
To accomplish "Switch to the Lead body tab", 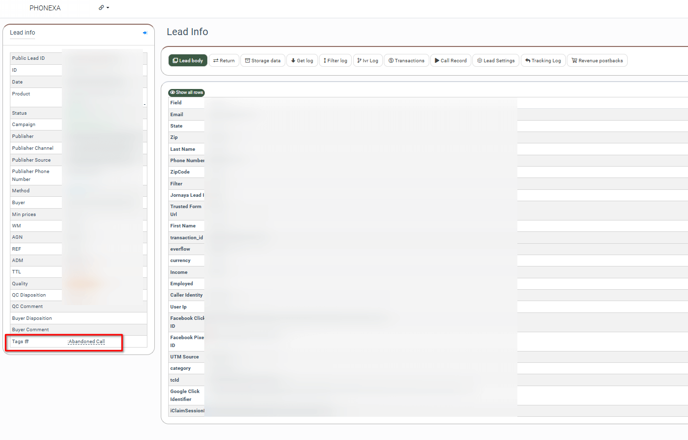I will click(x=188, y=61).
